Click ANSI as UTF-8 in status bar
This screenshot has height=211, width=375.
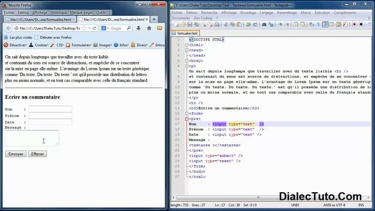[334, 205]
